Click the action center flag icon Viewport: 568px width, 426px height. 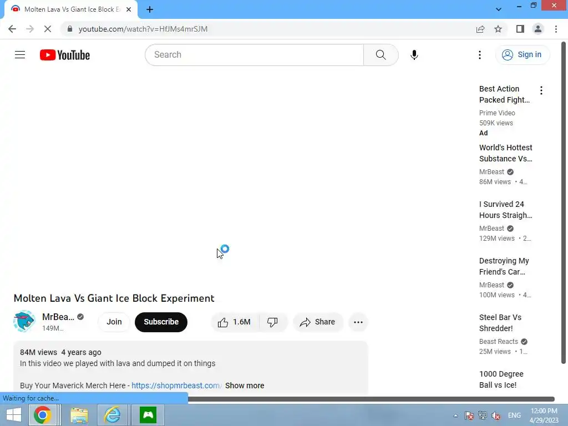tap(469, 415)
